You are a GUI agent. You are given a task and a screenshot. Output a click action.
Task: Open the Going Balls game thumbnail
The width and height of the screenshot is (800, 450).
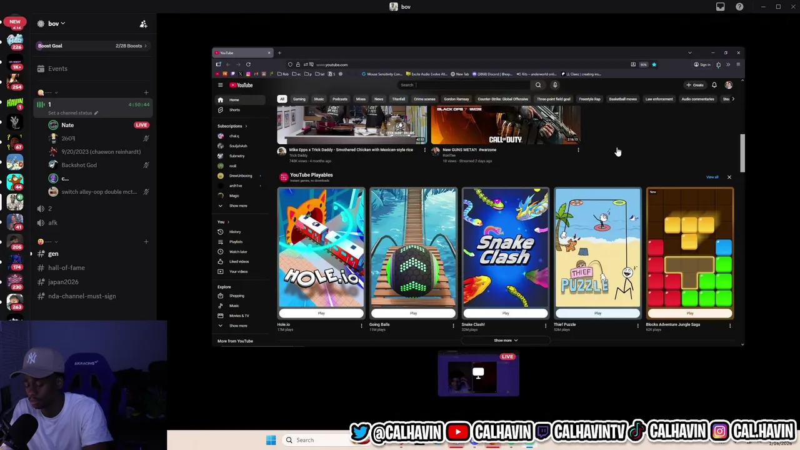pos(413,248)
